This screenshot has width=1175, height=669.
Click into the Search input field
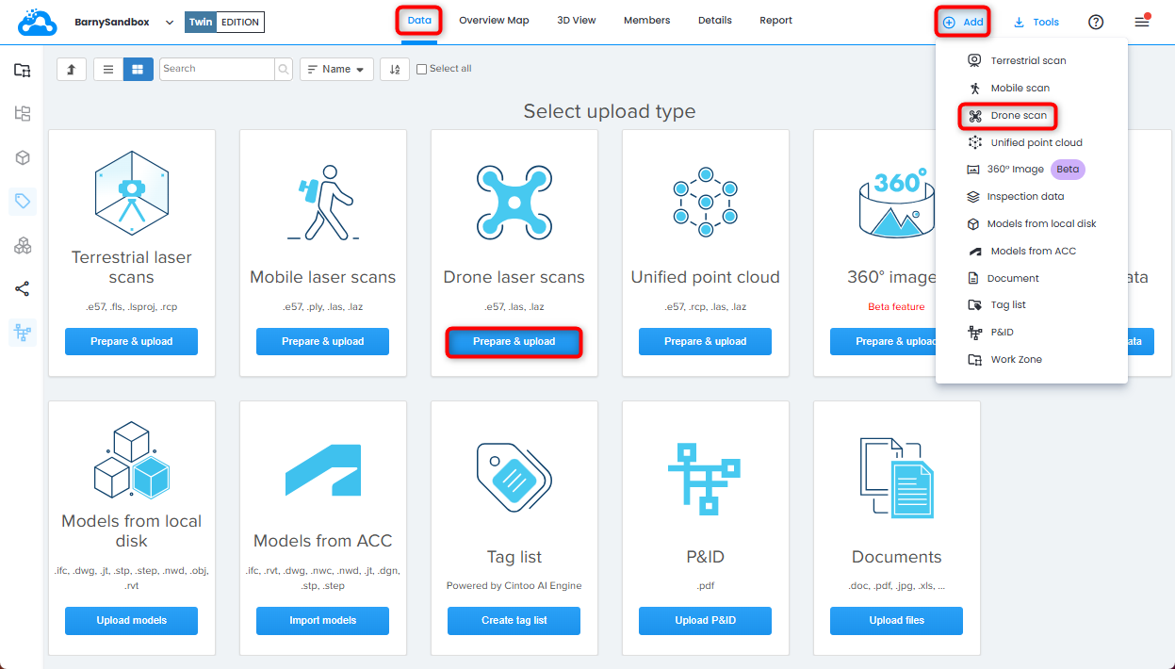[x=217, y=69]
